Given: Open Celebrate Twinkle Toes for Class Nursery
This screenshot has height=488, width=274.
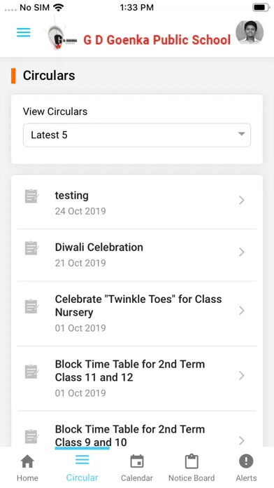Looking at the screenshot, I should coord(137,313).
